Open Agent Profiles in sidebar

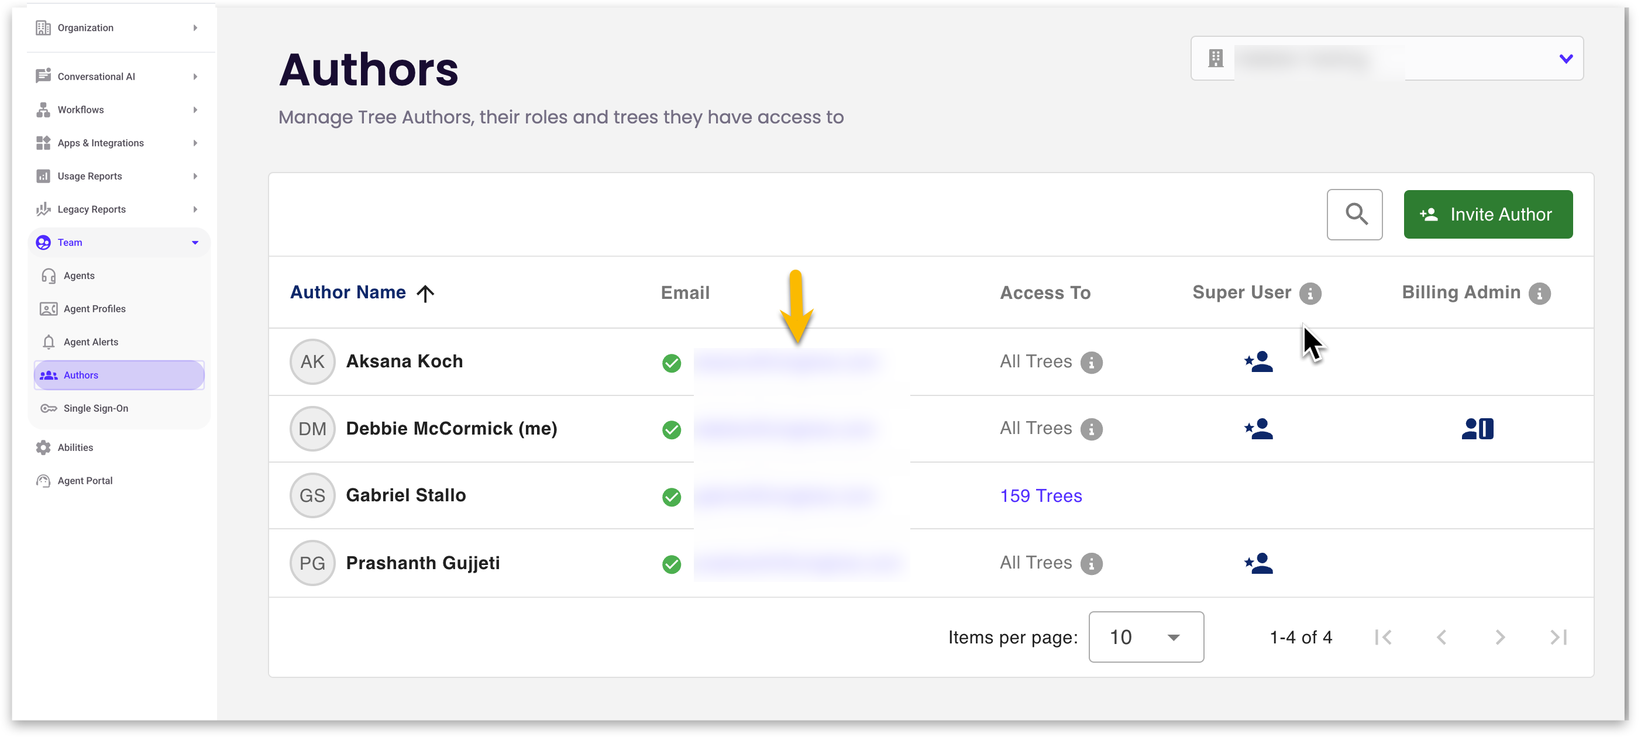coord(94,309)
